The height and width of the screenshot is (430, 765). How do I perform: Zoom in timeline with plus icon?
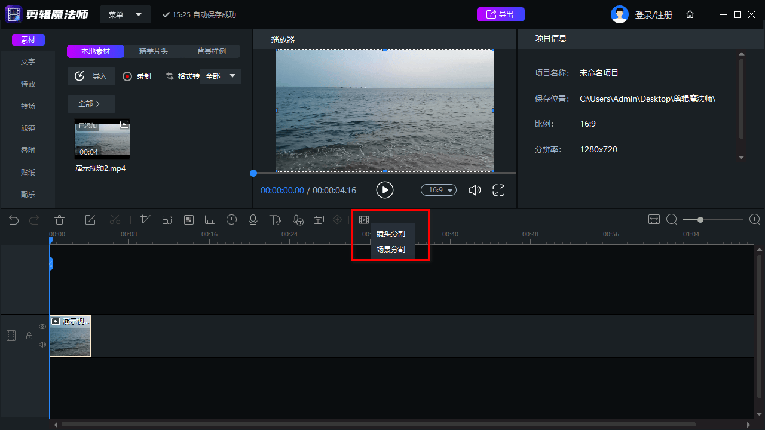pyautogui.click(x=755, y=220)
